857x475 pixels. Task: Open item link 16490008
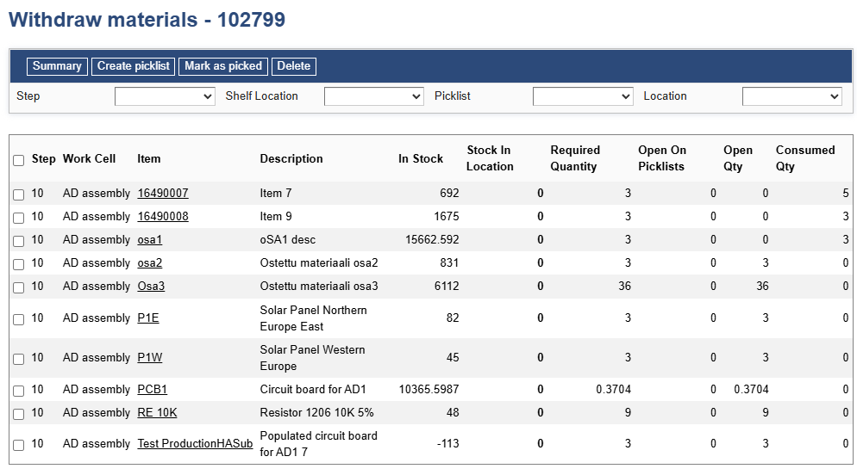click(x=163, y=217)
